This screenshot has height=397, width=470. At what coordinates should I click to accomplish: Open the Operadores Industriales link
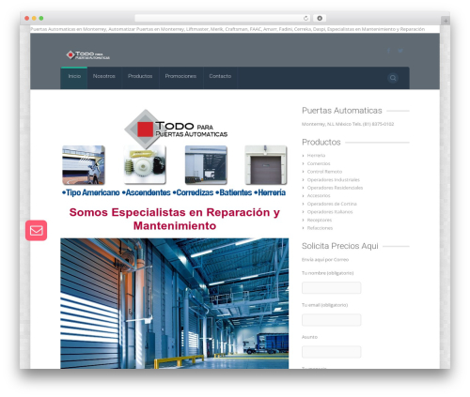pos(334,180)
